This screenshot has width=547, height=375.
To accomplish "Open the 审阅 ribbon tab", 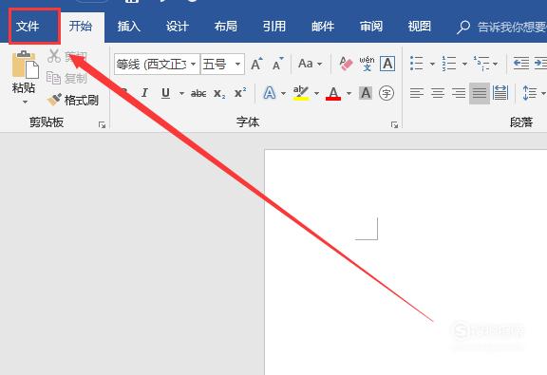I will [x=371, y=27].
